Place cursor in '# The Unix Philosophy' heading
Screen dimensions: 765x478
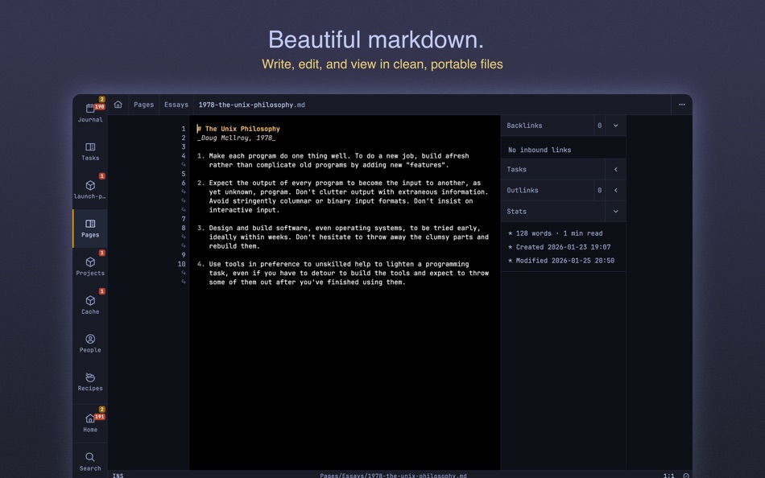238,129
